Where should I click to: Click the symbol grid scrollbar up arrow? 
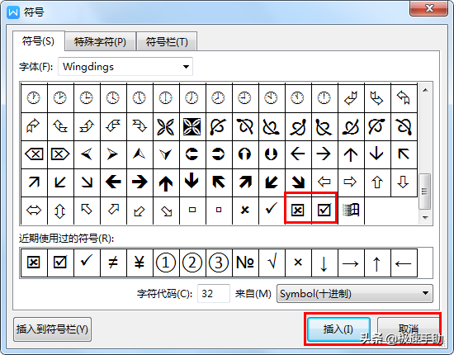click(x=425, y=90)
